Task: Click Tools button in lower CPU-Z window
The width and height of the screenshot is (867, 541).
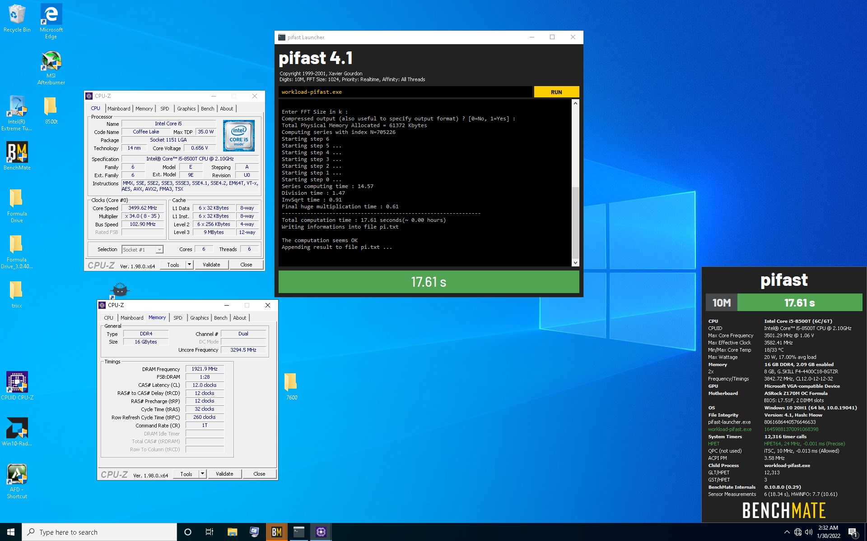Action: 186,474
